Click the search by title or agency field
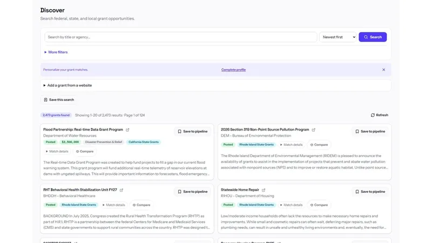The width and height of the screenshot is (432, 243). click(181, 37)
